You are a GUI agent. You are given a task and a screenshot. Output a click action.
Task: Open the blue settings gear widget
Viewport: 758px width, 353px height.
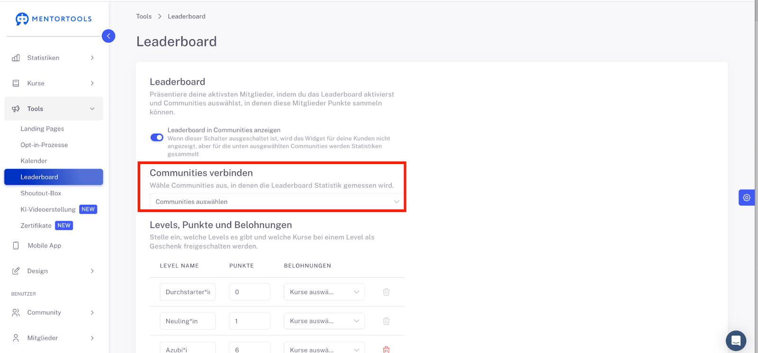click(747, 198)
